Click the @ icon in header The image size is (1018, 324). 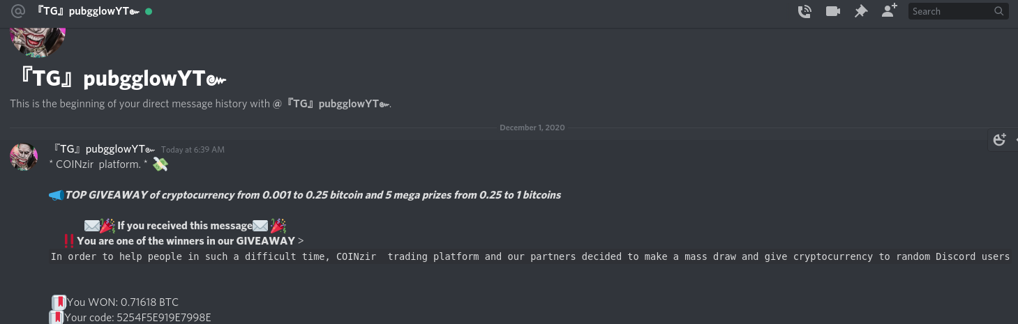point(19,11)
